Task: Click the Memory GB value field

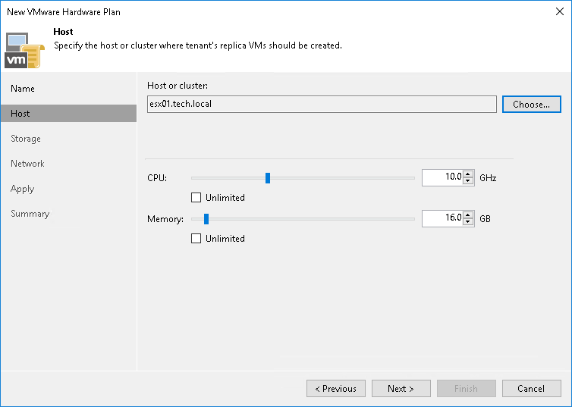Action: point(442,218)
